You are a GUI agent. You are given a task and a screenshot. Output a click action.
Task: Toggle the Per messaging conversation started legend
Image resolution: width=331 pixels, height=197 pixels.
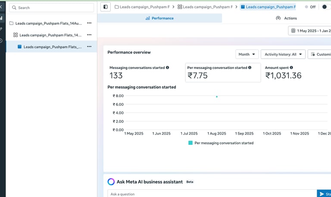221,143
